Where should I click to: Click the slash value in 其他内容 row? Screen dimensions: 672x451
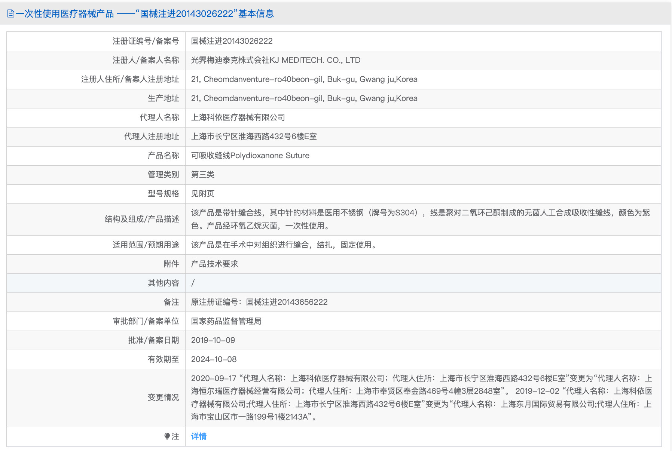193,283
